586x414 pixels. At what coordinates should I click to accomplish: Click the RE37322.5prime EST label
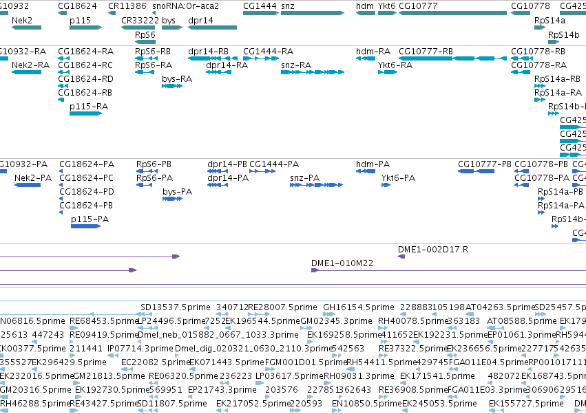pyautogui.click(x=413, y=348)
